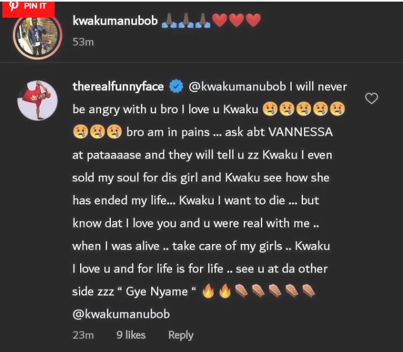This screenshot has width=403, height=352.
Task: Click the Pinterest PIN IT button
Action: tap(28, 9)
